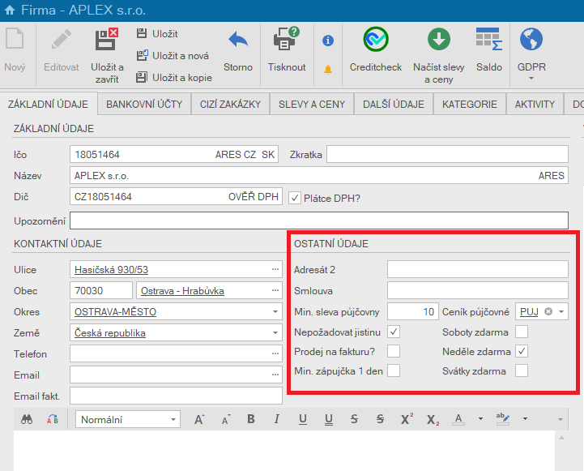The width and height of the screenshot is (584, 471).
Task: Click Min. sleva půjčovny field
Action: coord(413,311)
